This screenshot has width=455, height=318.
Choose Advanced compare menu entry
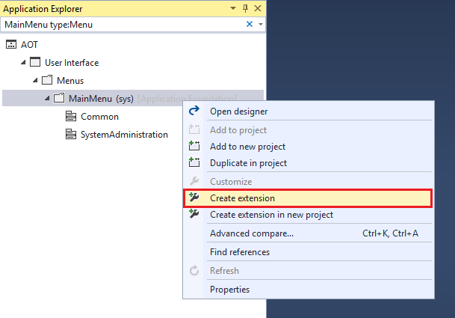point(251,233)
